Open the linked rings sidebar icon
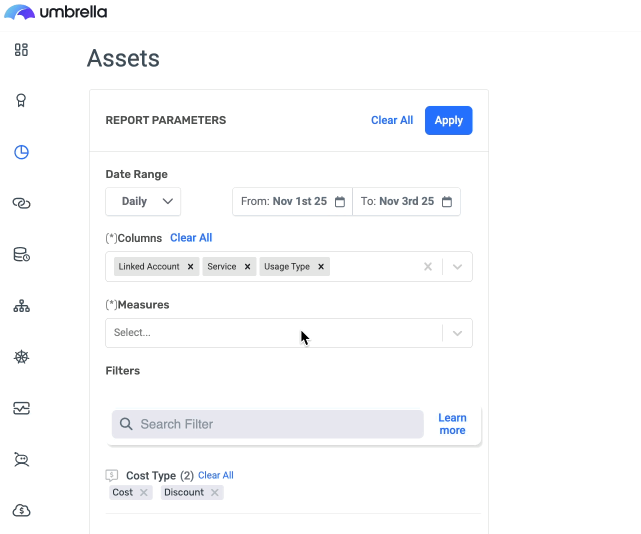Image resolution: width=641 pixels, height=534 pixels. 21,203
